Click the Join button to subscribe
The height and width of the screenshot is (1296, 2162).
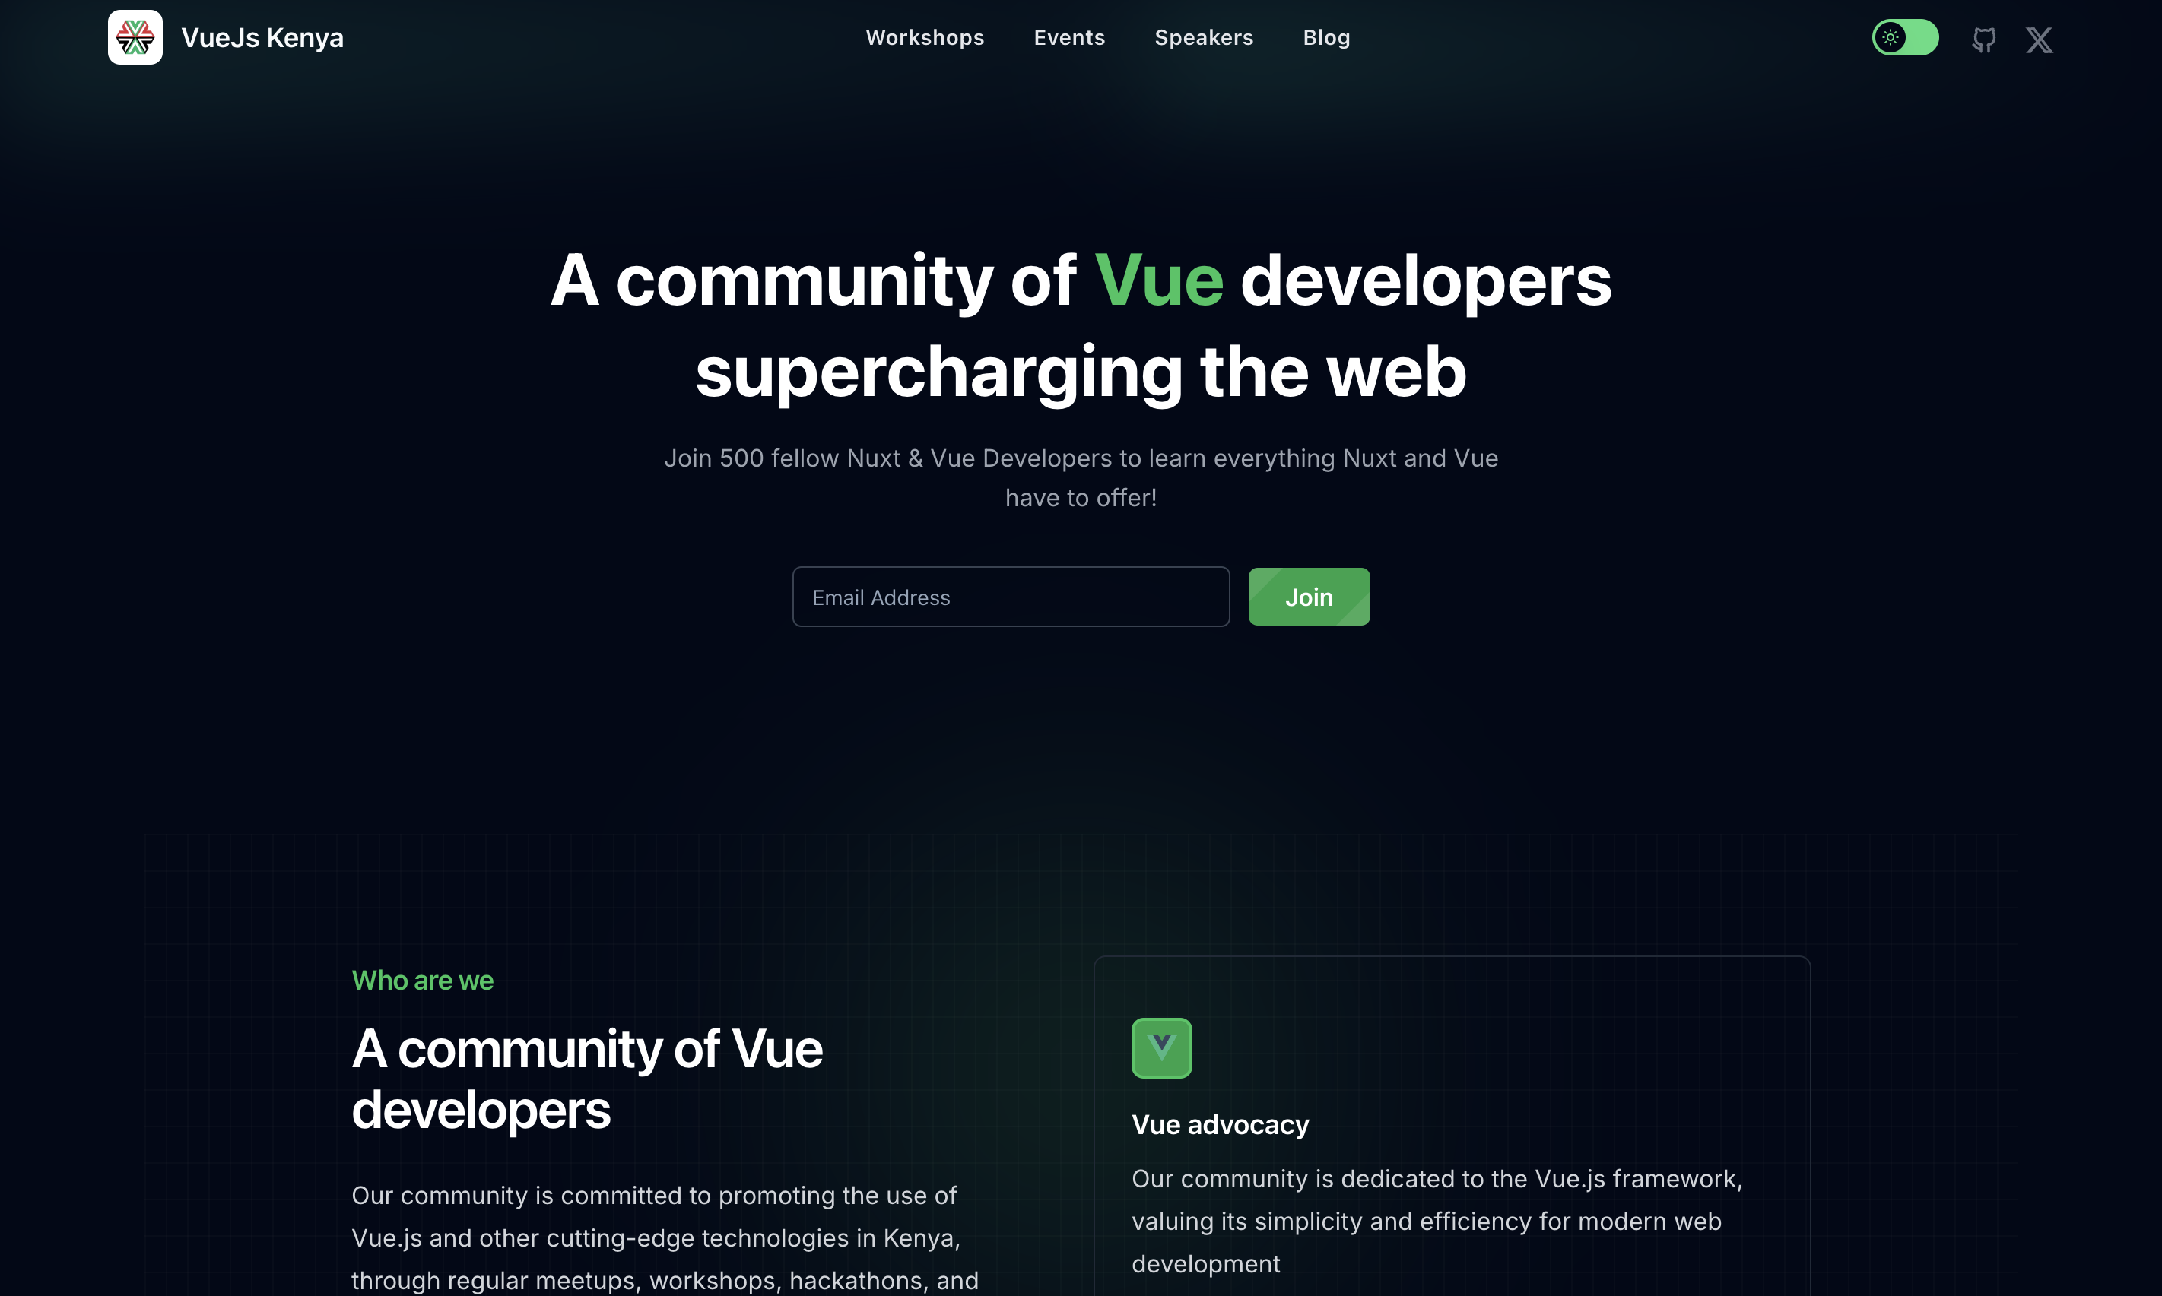pyautogui.click(x=1309, y=595)
